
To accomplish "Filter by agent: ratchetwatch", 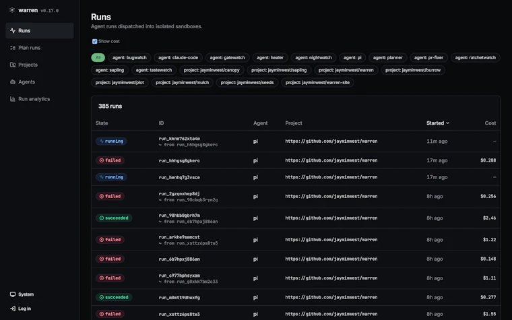I will coord(476,57).
